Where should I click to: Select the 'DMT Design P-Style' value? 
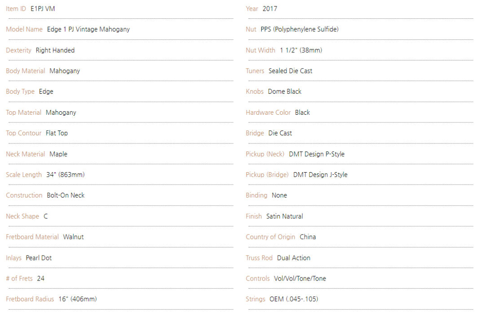coord(317,154)
